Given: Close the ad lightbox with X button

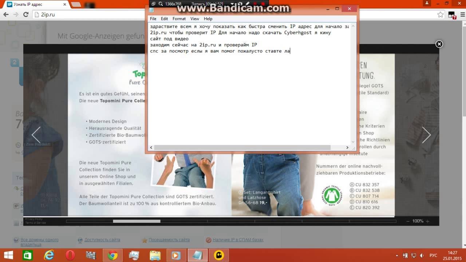Looking at the screenshot, I should pyautogui.click(x=439, y=44).
